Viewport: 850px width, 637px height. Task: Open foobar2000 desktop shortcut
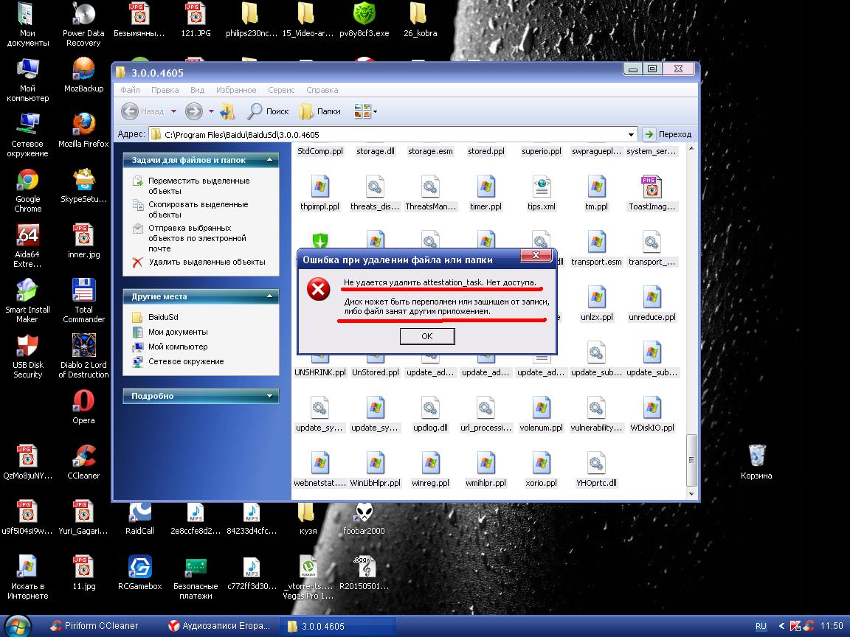[364, 519]
